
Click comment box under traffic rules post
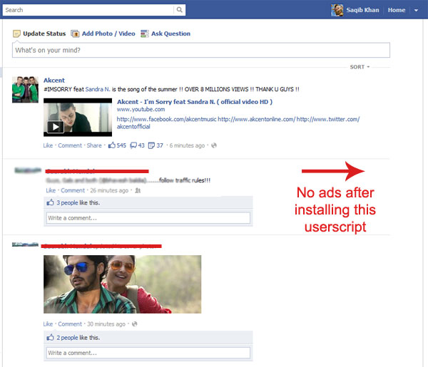point(148,218)
